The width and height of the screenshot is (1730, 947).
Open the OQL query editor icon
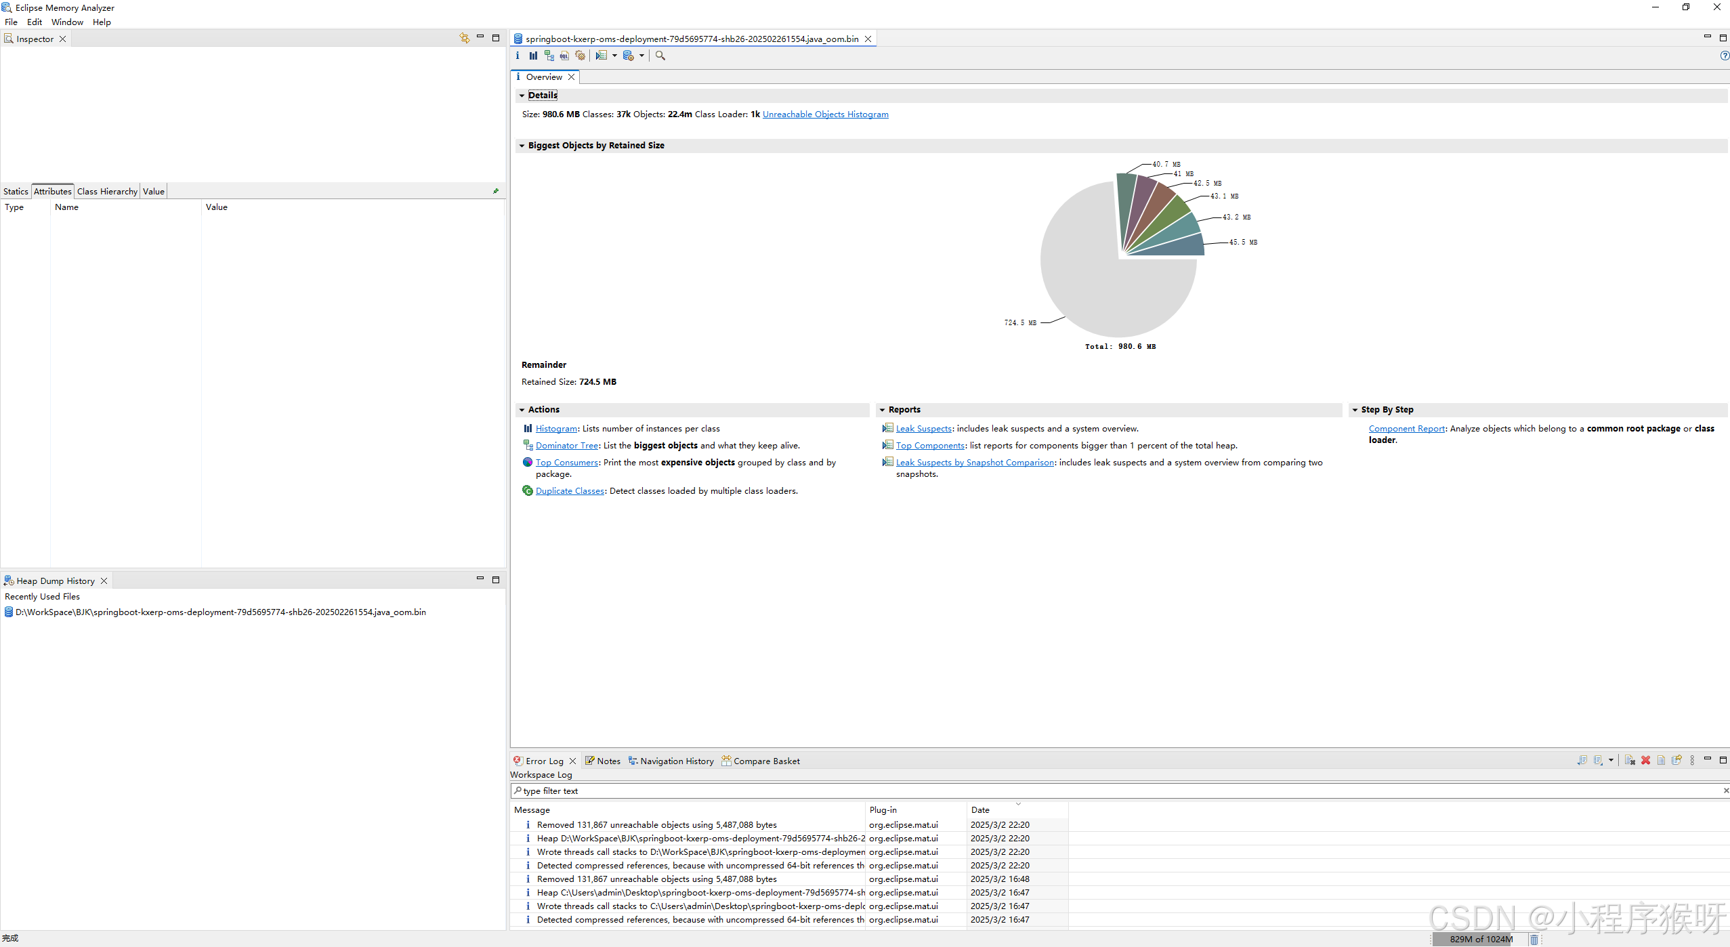(564, 56)
